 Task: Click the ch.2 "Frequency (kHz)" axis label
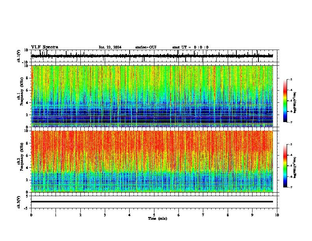(22, 157)
